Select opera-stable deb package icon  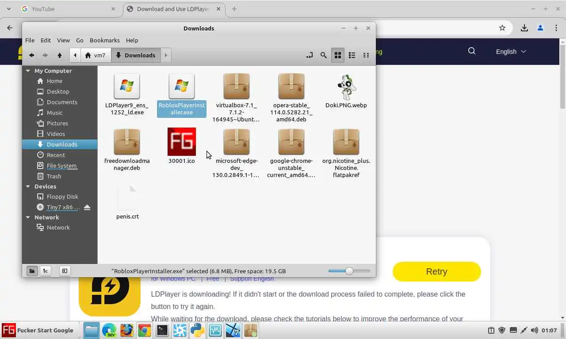(291, 86)
